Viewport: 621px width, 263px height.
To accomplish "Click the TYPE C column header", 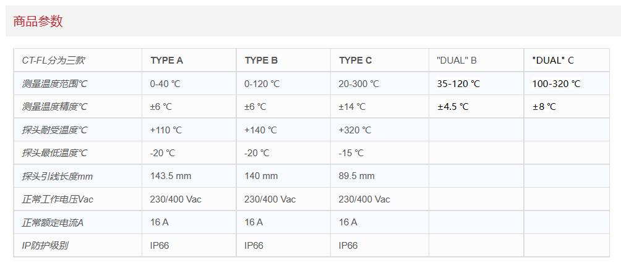I will 356,61.
